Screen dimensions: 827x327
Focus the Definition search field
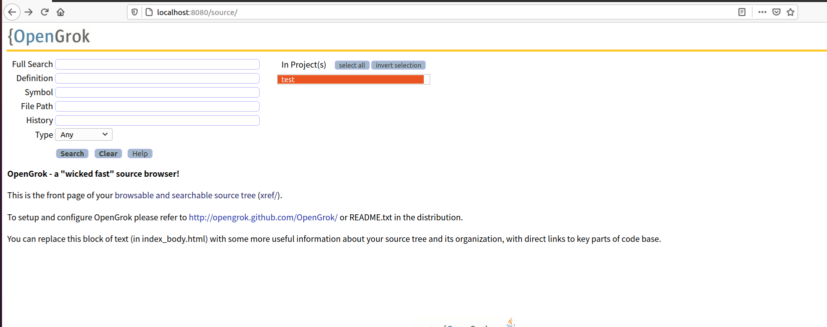pyautogui.click(x=157, y=78)
